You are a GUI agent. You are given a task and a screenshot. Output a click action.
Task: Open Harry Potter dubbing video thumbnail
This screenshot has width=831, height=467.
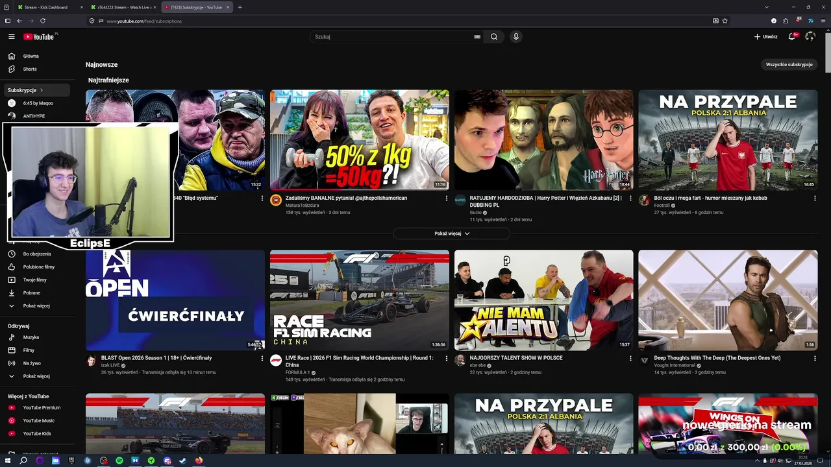pyautogui.click(x=543, y=140)
